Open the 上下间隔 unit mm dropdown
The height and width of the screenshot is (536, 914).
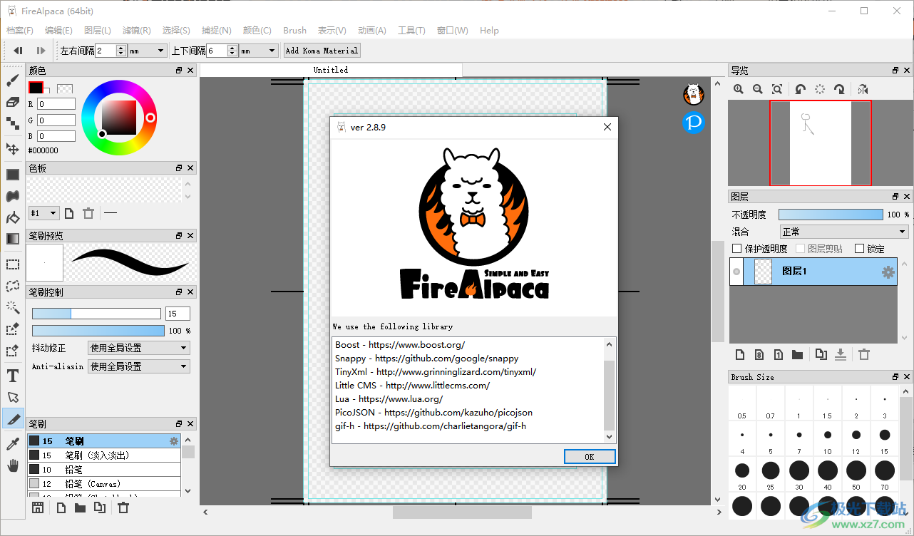pos(258,51)
